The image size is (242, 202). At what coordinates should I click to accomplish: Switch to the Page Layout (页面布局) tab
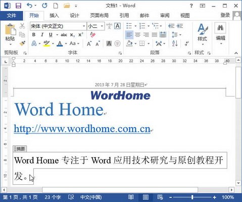point(99,16)
